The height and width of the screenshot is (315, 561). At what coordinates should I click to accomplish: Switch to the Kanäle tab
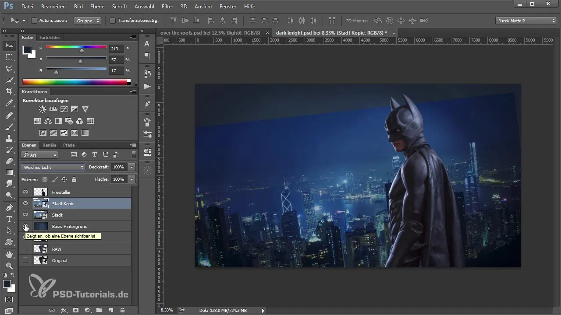pyautogui.click(x=50, y=145)
